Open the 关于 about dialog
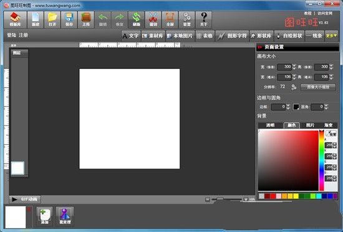The height and width of the screenshot is (232, 343). 204,20
